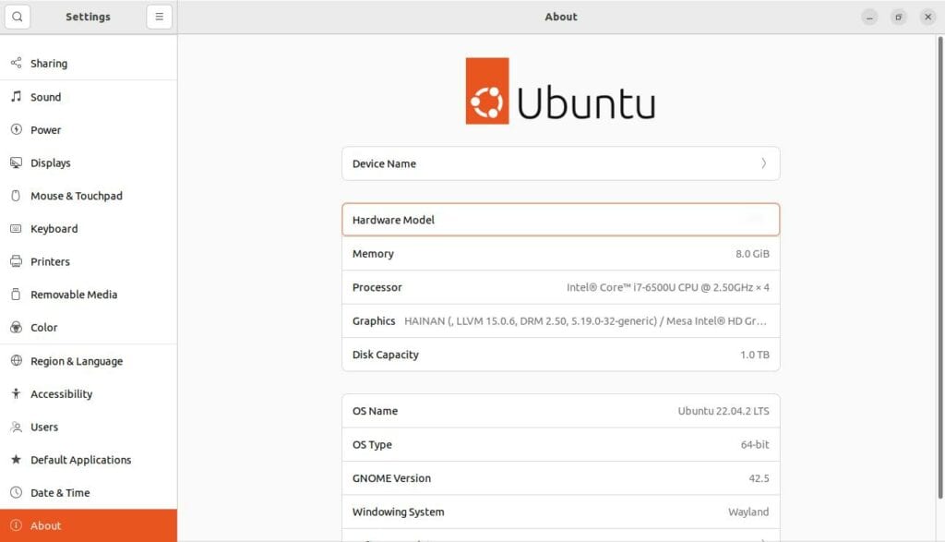Click the Printers icon
The height and width of the screenshot is (542, 945).
(x=15, y=261)
